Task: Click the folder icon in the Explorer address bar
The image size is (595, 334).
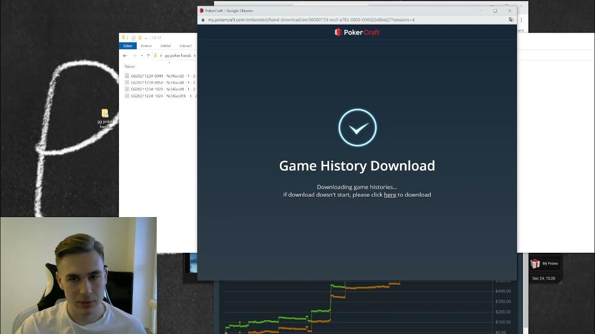Action: tap(156, 56)
